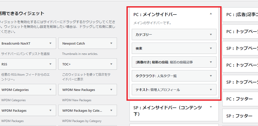Click the WPDM Categories arrow icon
This screenshot has width=258, height=126.
[x=51, y=90]
